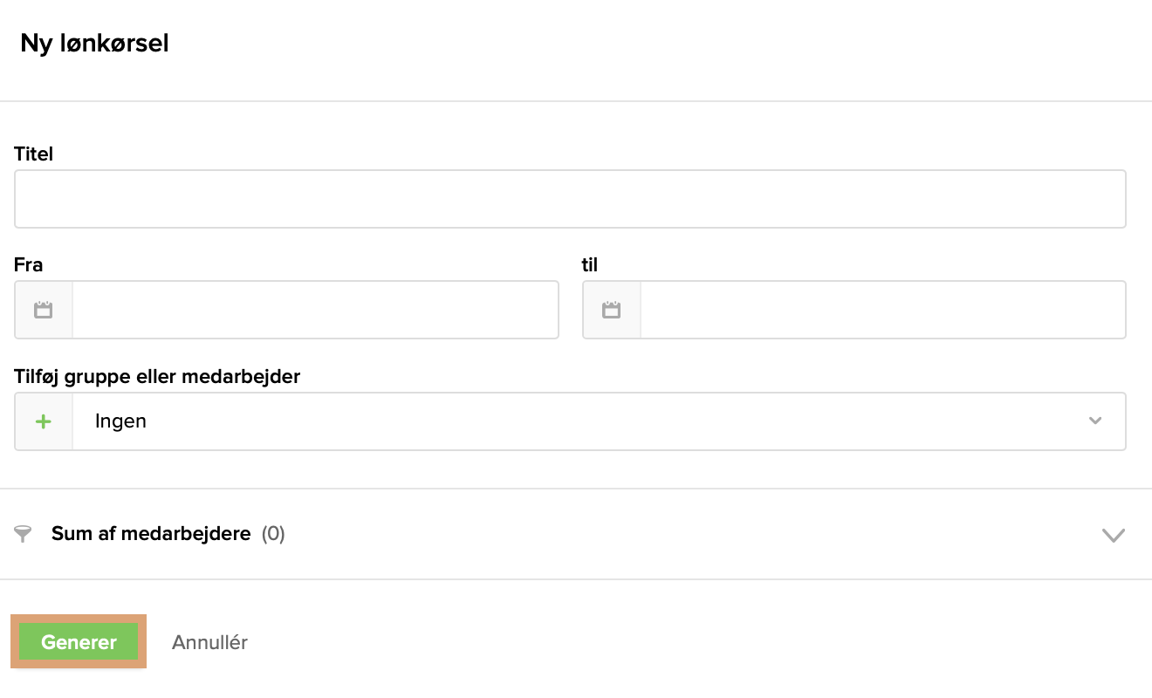Click into the Fra date field

tap(314, 310)
